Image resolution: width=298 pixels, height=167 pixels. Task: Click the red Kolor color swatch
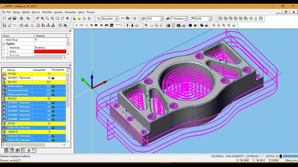(50, 51)
